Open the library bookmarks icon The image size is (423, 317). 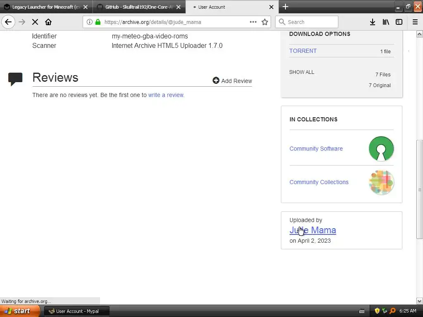point(386,22)
